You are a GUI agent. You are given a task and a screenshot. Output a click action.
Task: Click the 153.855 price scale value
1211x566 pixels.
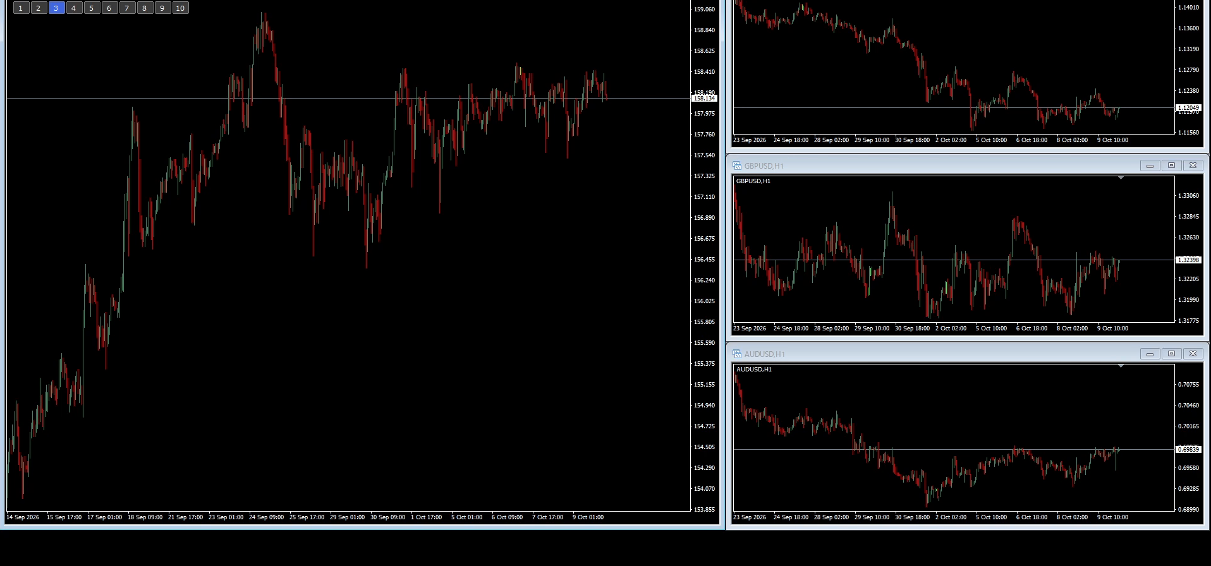(x=704, y=510)
